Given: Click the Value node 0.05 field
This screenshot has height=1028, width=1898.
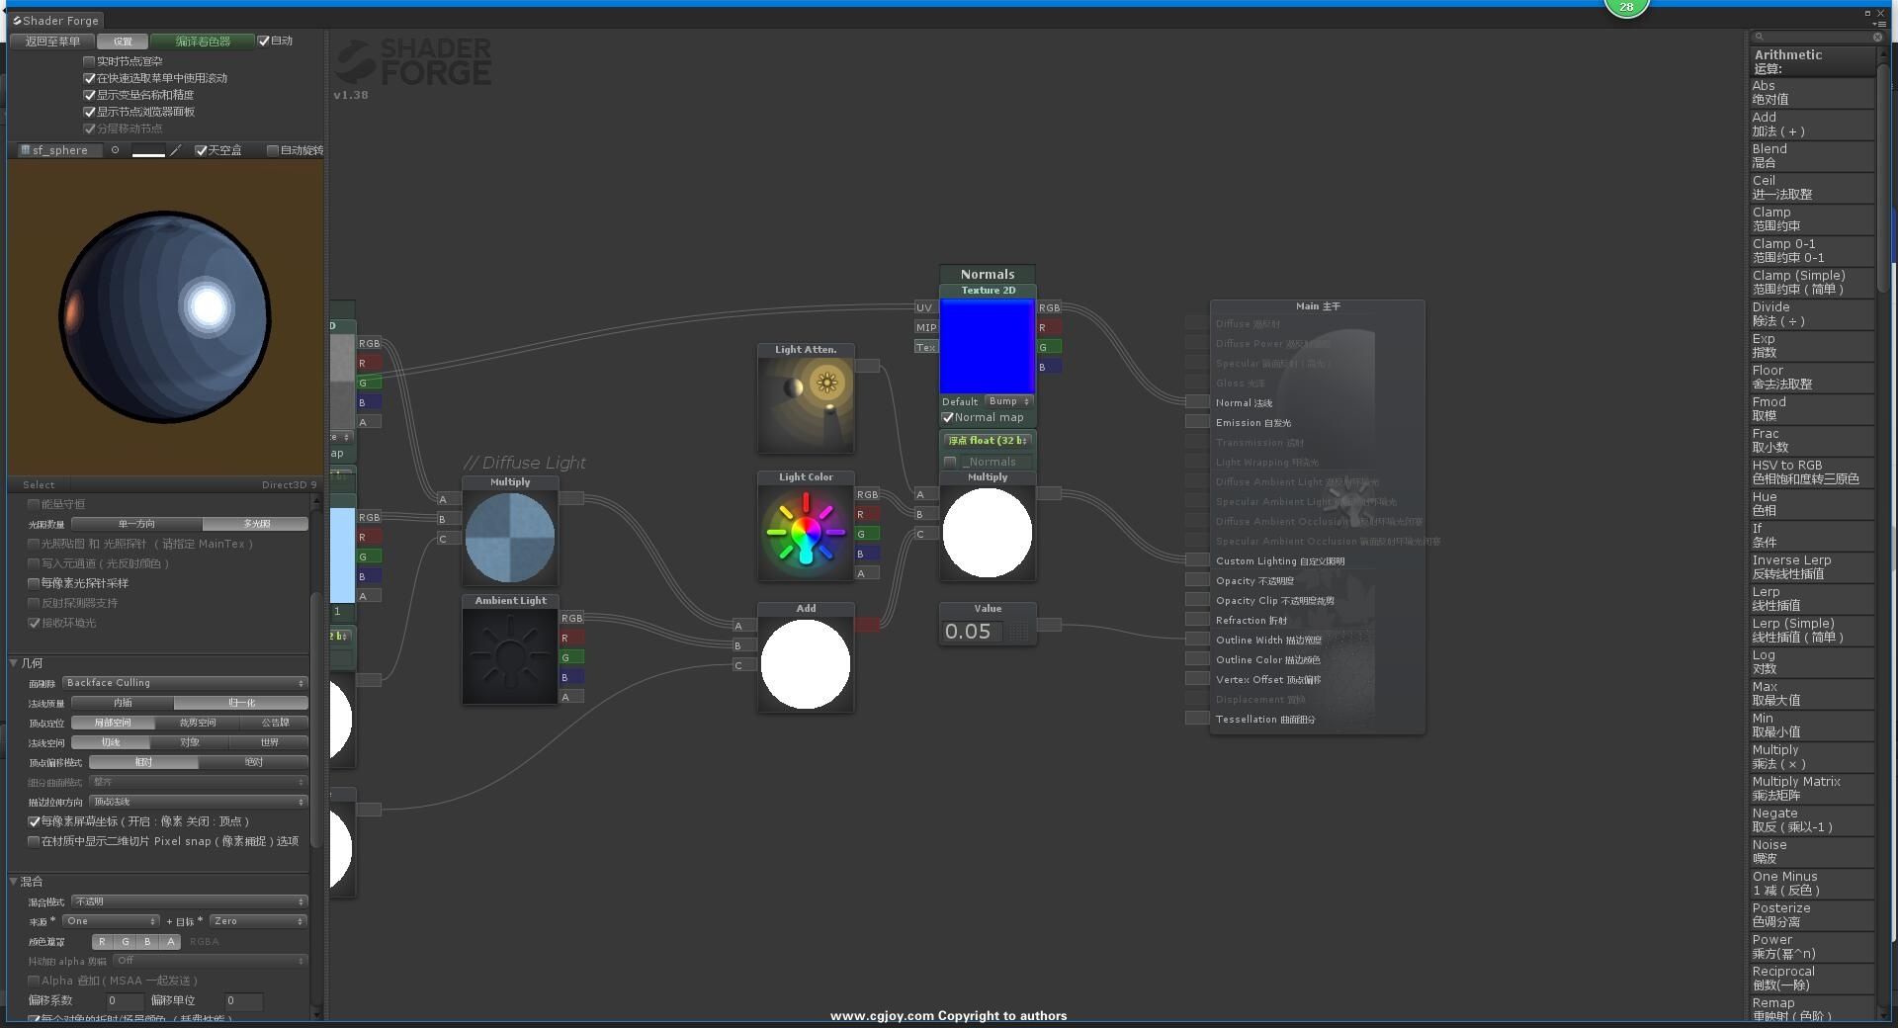Looking at the screenshot, I should coord(973,632).
